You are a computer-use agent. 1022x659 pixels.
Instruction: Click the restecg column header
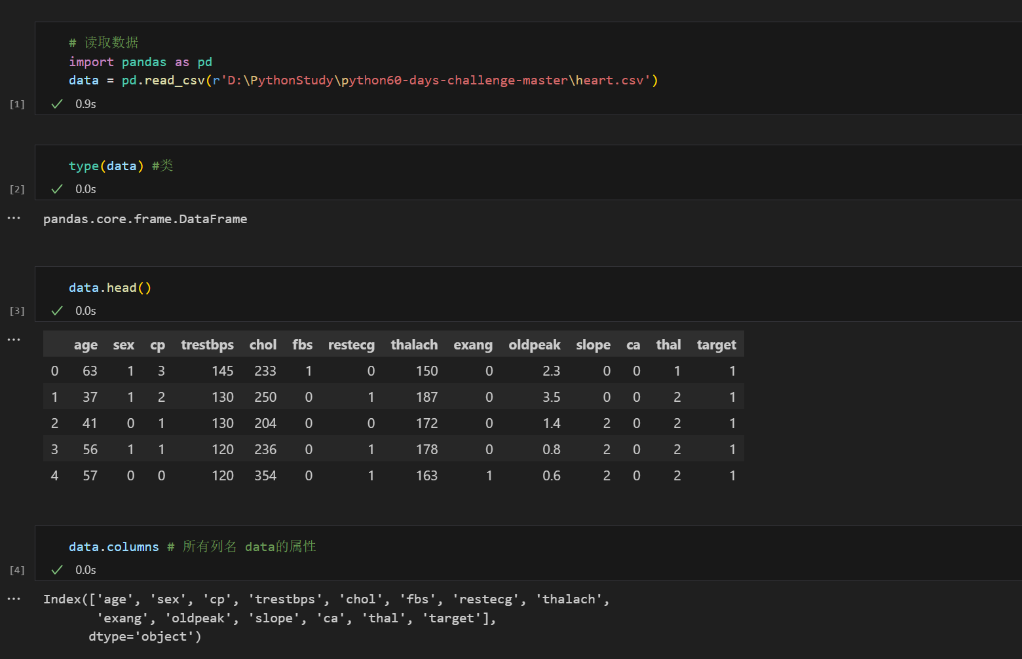tap(352, 345)
